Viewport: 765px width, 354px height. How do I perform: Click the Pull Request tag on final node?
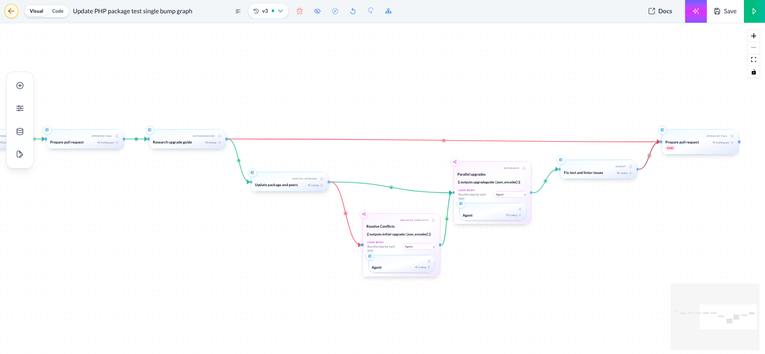coord(721,142)
